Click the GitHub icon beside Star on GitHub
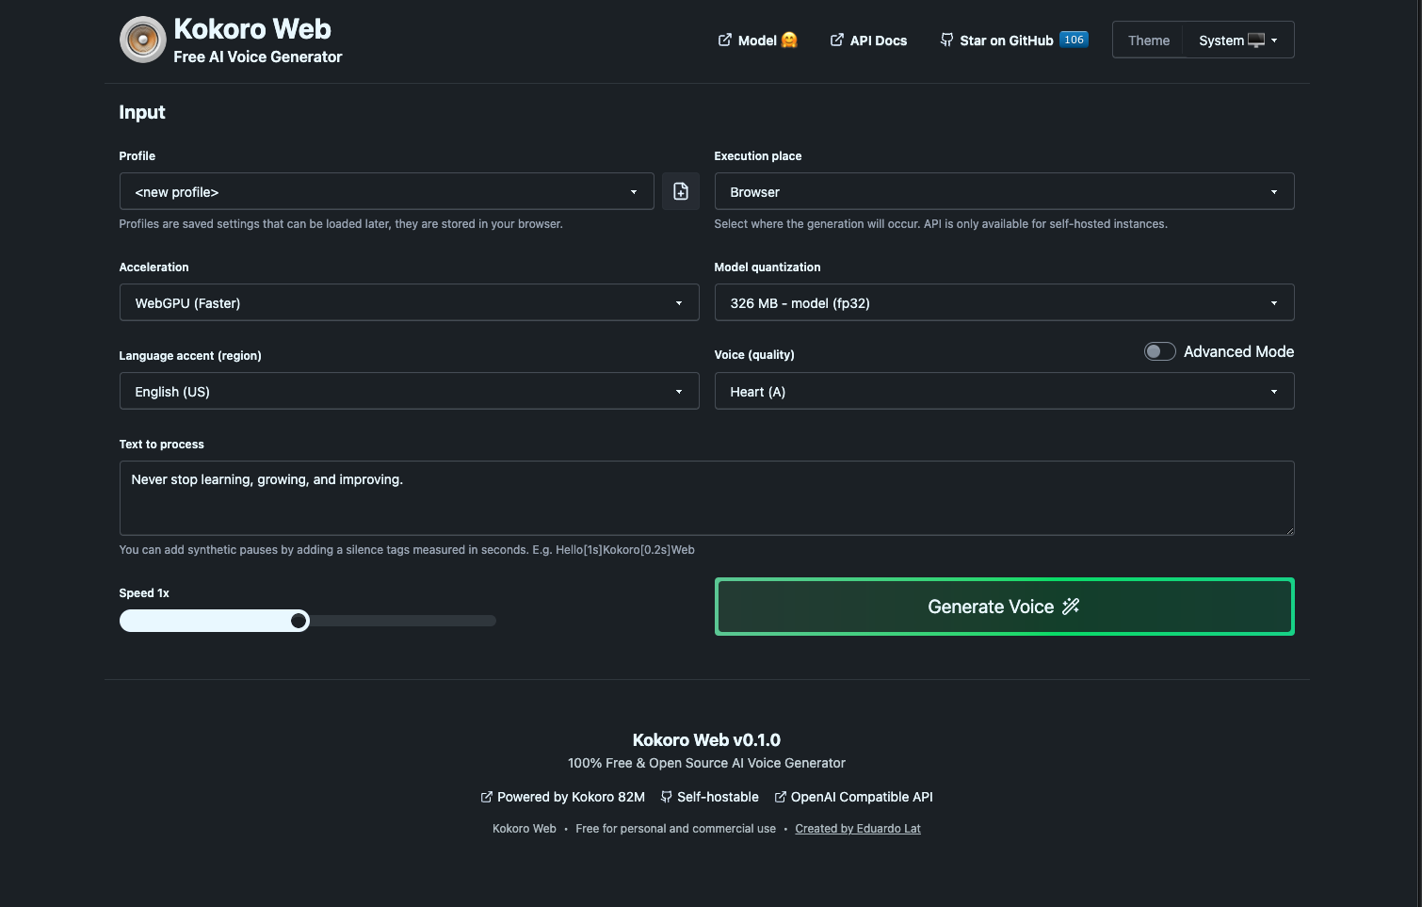The height and width of the screenshot is (907, 1422). tap(946, 40)
